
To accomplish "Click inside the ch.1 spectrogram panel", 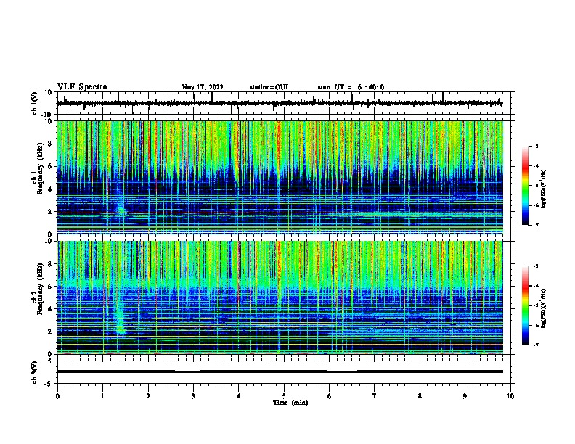I will click(280, 177).
